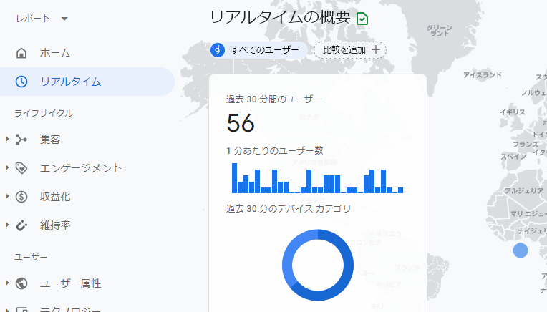Expand the 集客 section arrow
The height and width of the screenshot is (312, 547).
[x=7, y=140]
